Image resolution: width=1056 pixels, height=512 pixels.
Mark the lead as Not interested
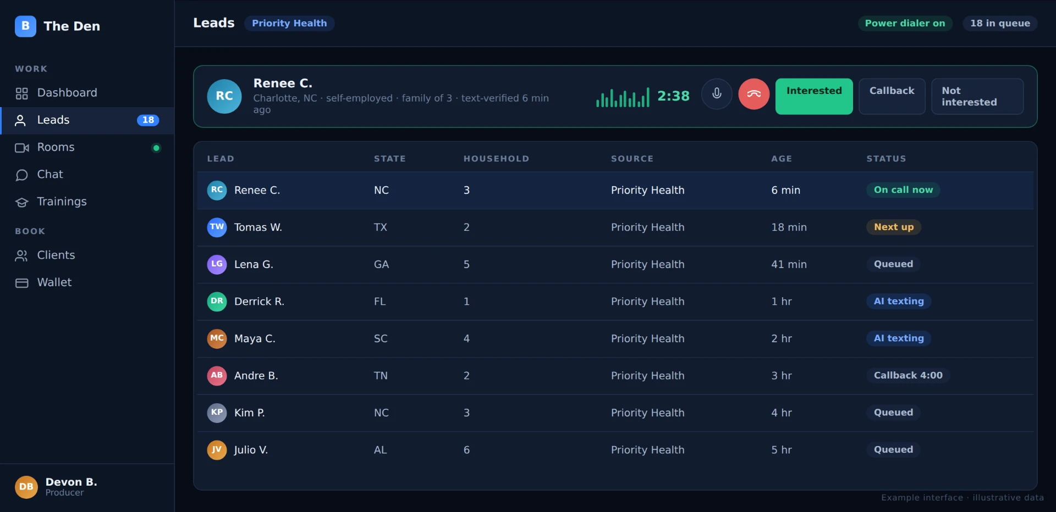tap(977, 96)
